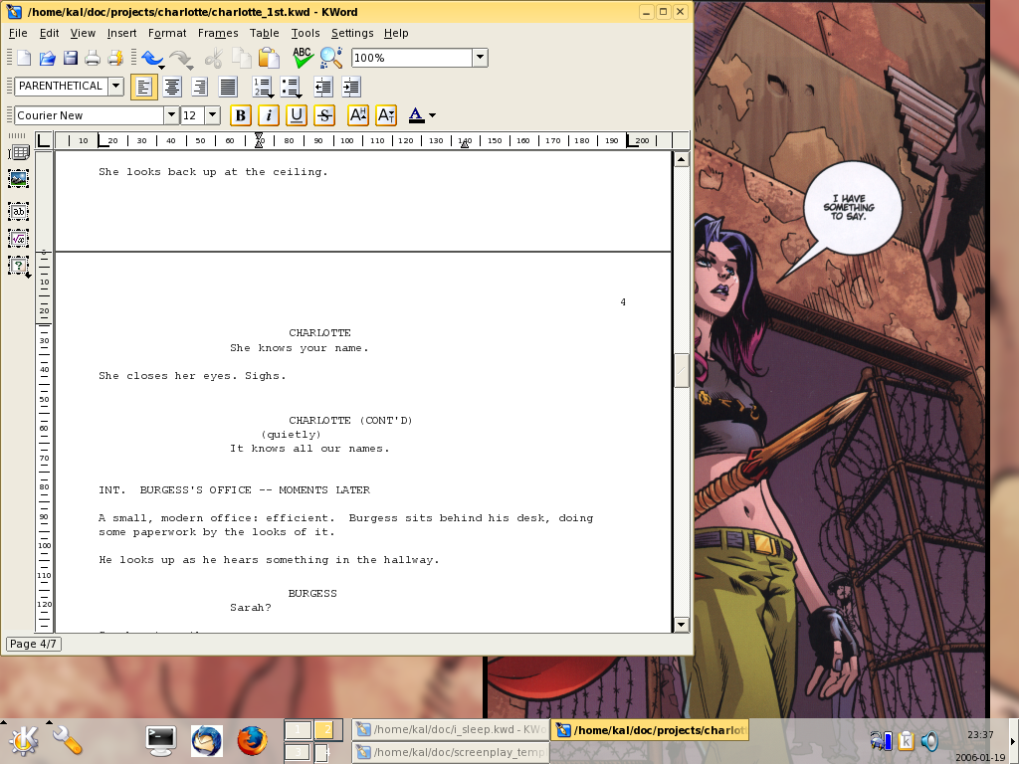Viewport: 1019px width, 764px height.
Task: Open the Insert menu
Action: pyautogui.click(x=121, y=33)
